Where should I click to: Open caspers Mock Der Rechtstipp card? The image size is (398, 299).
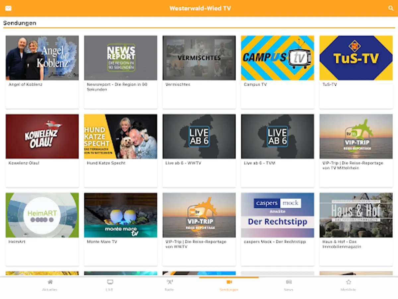[278, 229]
